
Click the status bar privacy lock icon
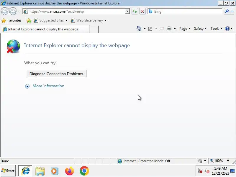[x=200, y=161]
